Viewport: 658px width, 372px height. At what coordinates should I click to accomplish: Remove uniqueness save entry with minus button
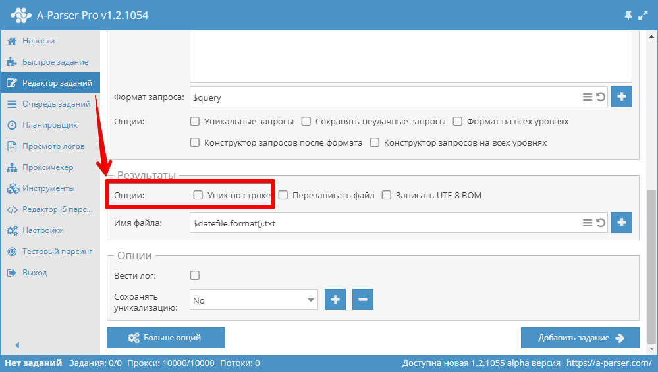pyautogui.click(x=362, y=300)
